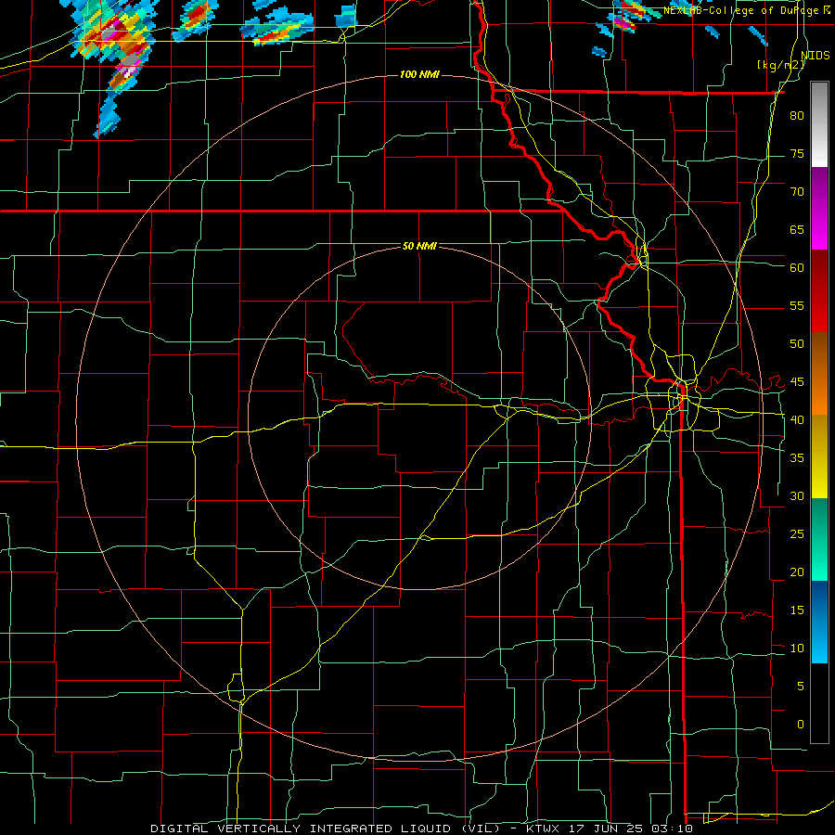This screenshot has height=835, width=835.
Task: Click the legend value 15
Action: [x=797, y=610]
